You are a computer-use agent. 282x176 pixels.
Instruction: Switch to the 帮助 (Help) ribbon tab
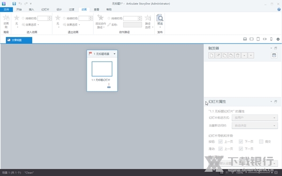109,9
